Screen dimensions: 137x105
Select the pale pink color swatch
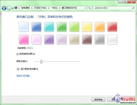point(36,40)
